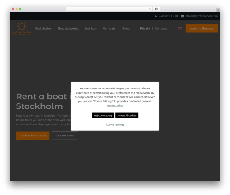The height and width of the screenshot is (195, 230).
Task: Click Reject everything cookies button
Action: (103, 115)
